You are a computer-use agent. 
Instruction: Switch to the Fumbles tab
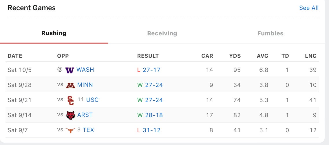tap(270, 33)
